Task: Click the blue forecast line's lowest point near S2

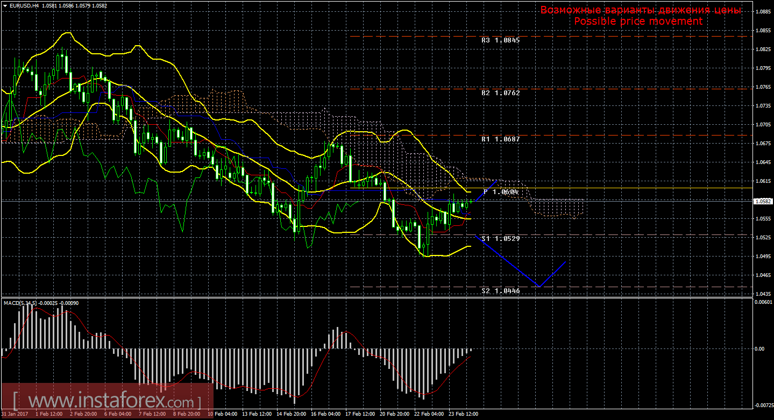Action: coord(538,286)
